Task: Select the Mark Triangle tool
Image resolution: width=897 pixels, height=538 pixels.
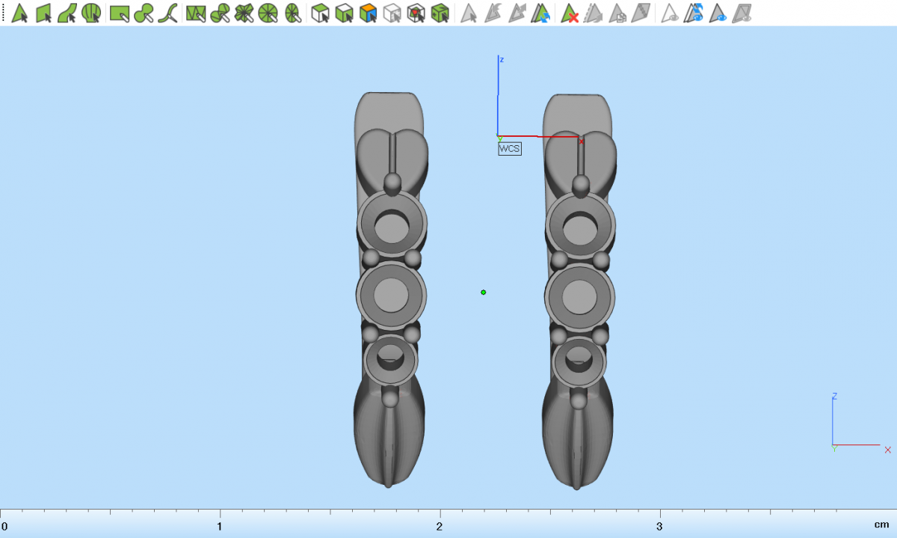Action: coord(20,13)
